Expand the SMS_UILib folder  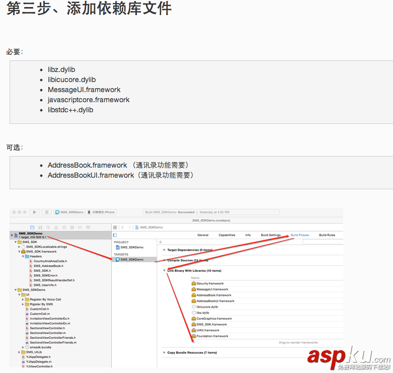pyautogui.click(x=19, y=352)
